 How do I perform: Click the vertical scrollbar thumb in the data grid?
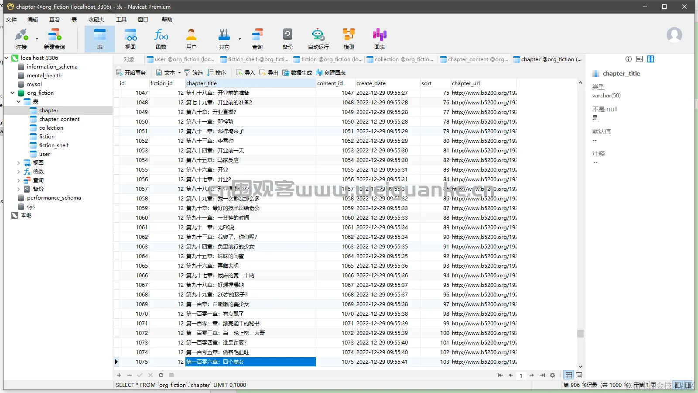[580, 333]
